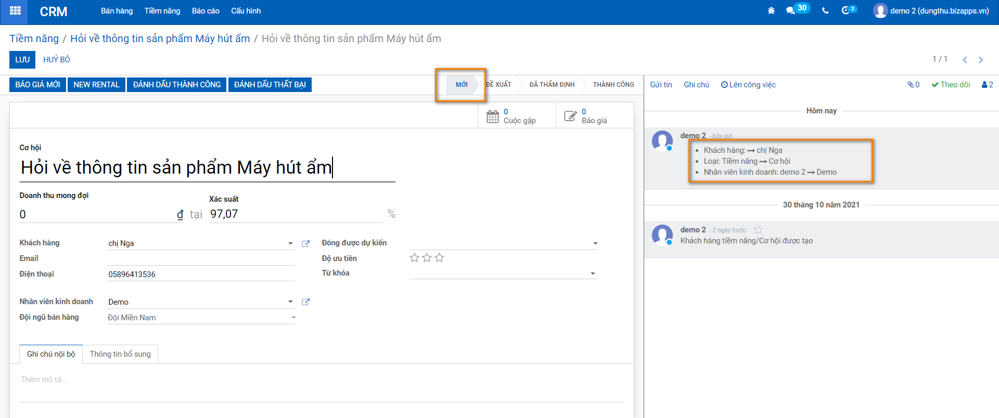The image size is (999, 418).
Task: Click demo 2 avatar in today's message
Action: click(662, 141)
